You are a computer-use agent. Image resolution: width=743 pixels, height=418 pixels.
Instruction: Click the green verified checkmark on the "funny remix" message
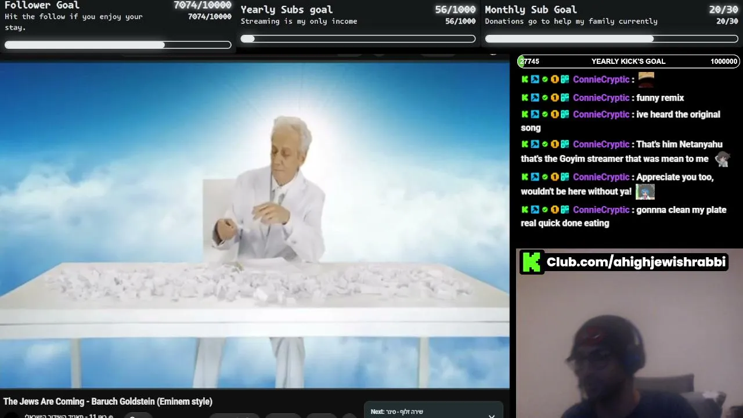544,98
